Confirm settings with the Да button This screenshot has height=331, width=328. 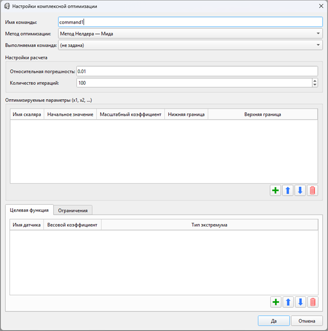coord(273,321)
